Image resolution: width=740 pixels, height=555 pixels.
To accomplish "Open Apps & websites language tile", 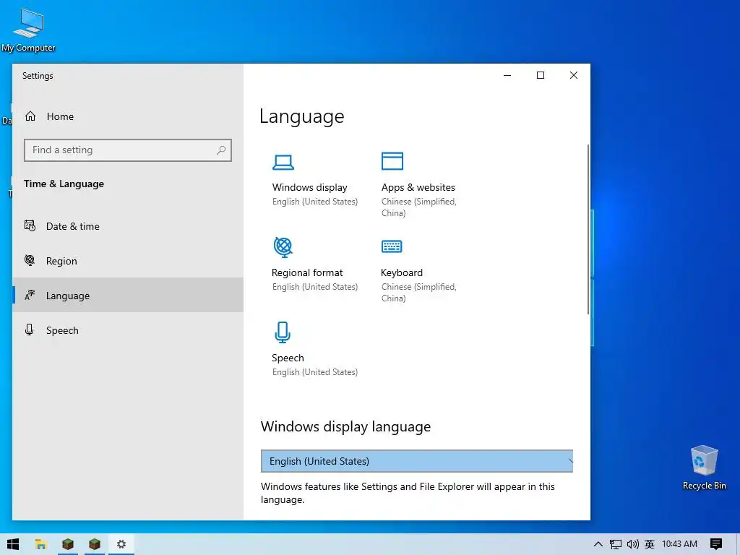I will (418, 187).
